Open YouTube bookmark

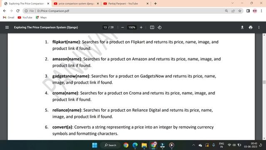[25, 17]
